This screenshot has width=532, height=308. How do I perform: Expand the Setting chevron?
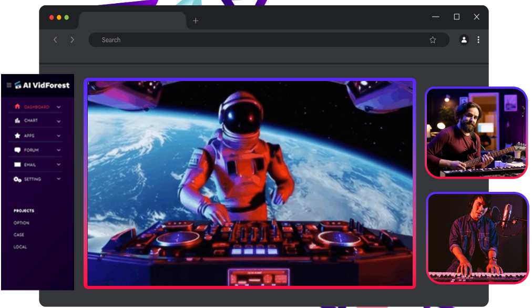[59, 179]
